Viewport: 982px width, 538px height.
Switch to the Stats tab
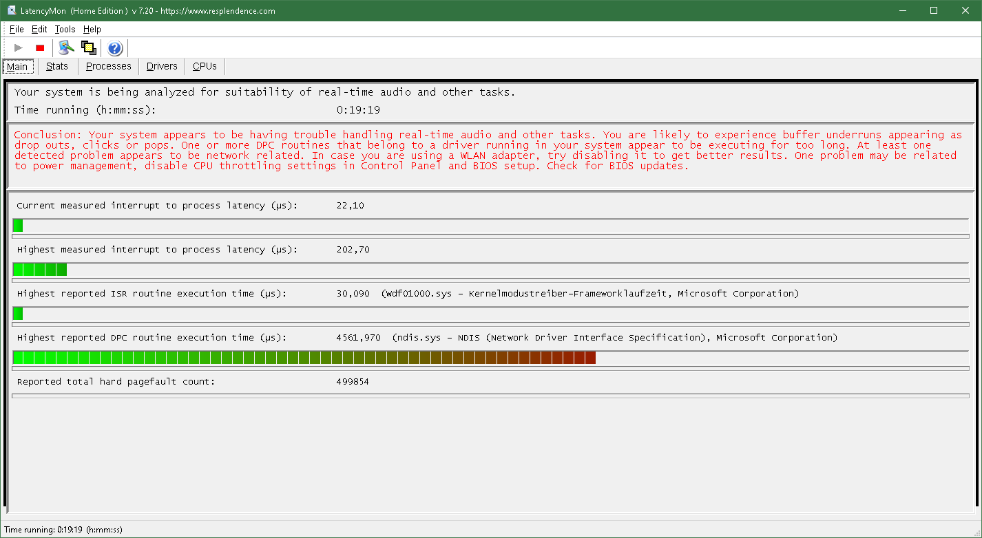(57, 66)
